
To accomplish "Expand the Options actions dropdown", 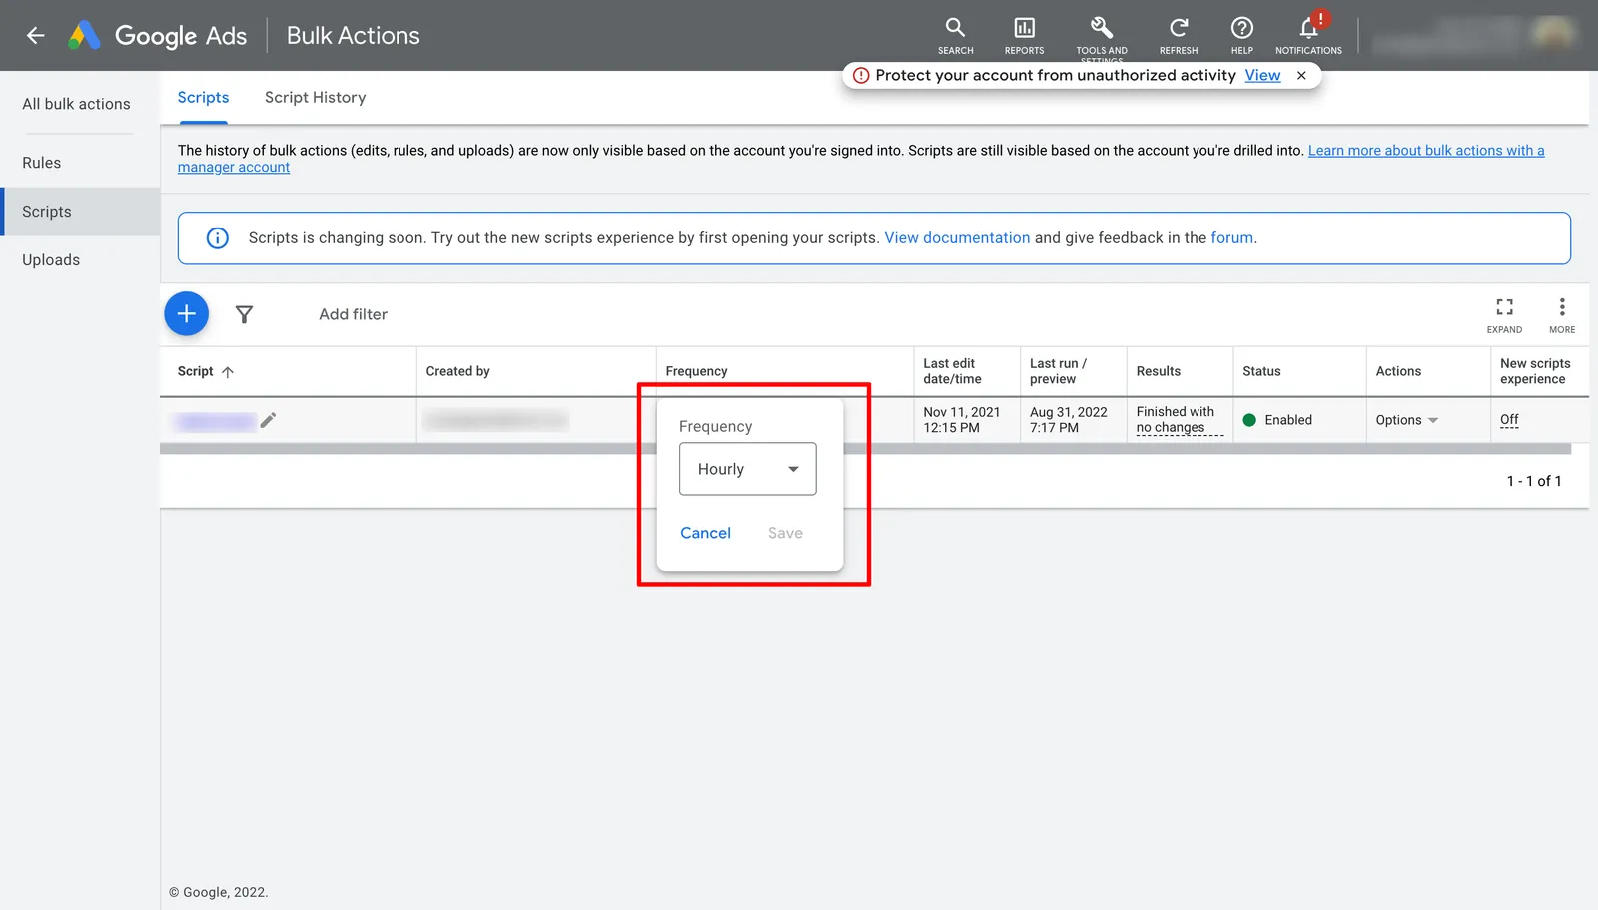I will coord(1406,420).
